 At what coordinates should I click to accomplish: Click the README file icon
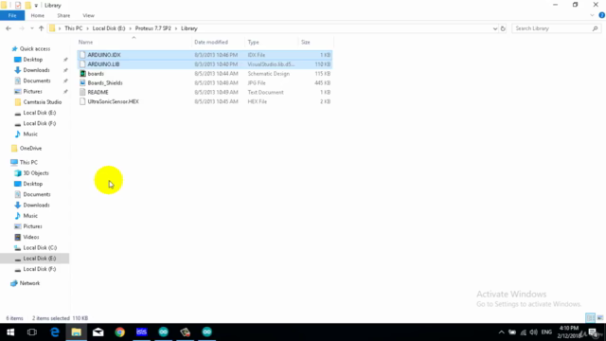tap(82, 92)
